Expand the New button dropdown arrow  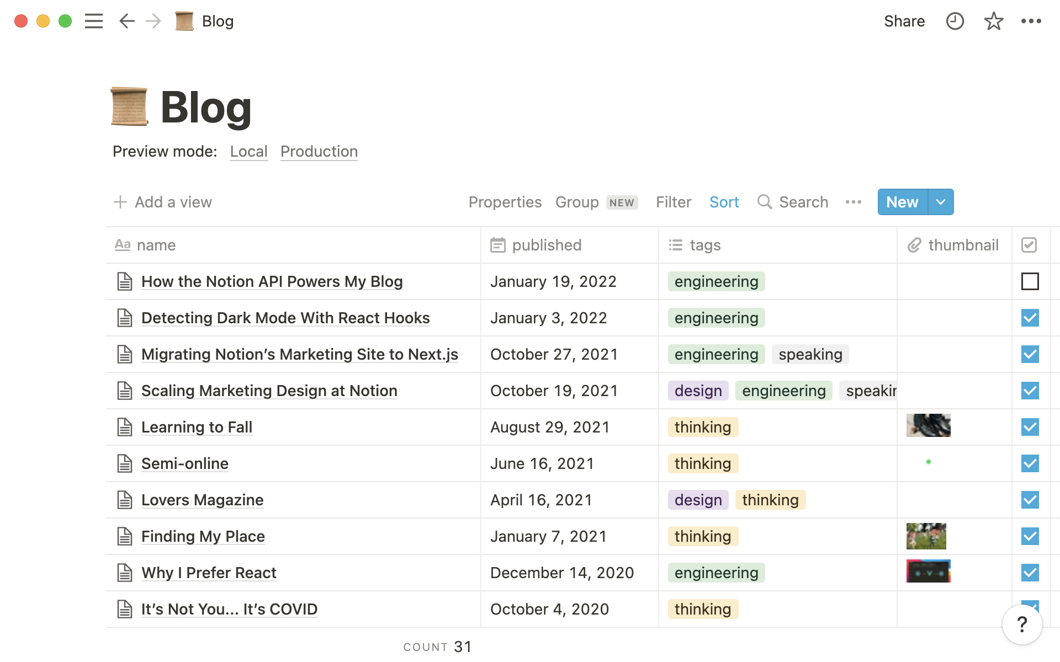pyautogui.click(x=941, y=202)
